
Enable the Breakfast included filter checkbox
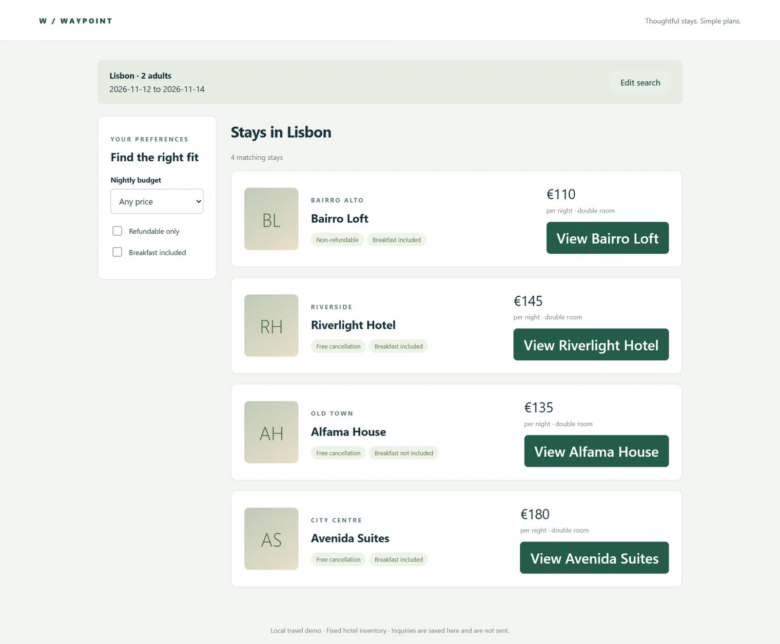click(x=117, y=252)
